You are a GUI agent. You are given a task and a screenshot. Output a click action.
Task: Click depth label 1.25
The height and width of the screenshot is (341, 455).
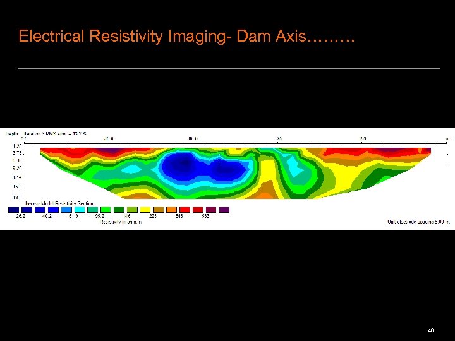pyautogui.click(x=18, y=146)
